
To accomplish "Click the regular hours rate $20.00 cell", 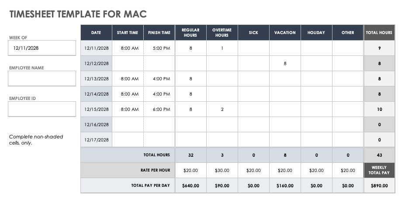I will pos(190,170).
